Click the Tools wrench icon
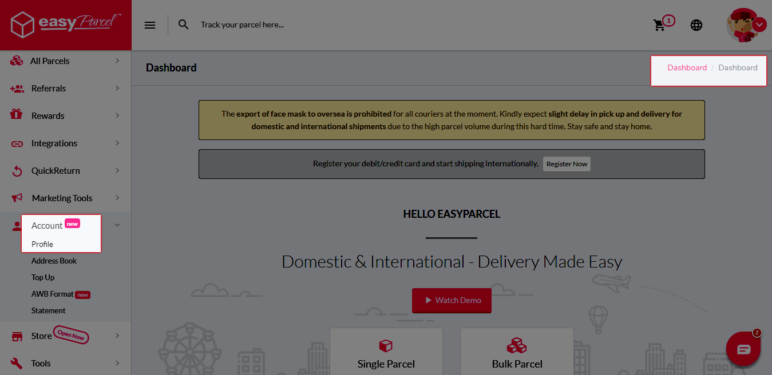 pyautogui.click(x=17, y=363)
